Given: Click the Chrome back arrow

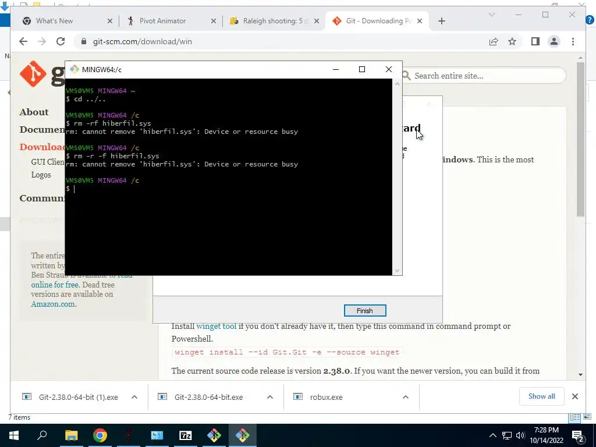Looking at the screenshot, I should coord(23,41).
